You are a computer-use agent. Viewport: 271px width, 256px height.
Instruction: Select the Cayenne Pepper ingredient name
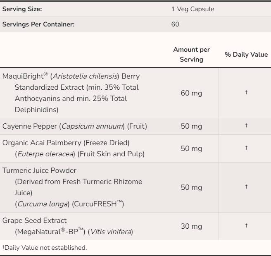[75, 126]
